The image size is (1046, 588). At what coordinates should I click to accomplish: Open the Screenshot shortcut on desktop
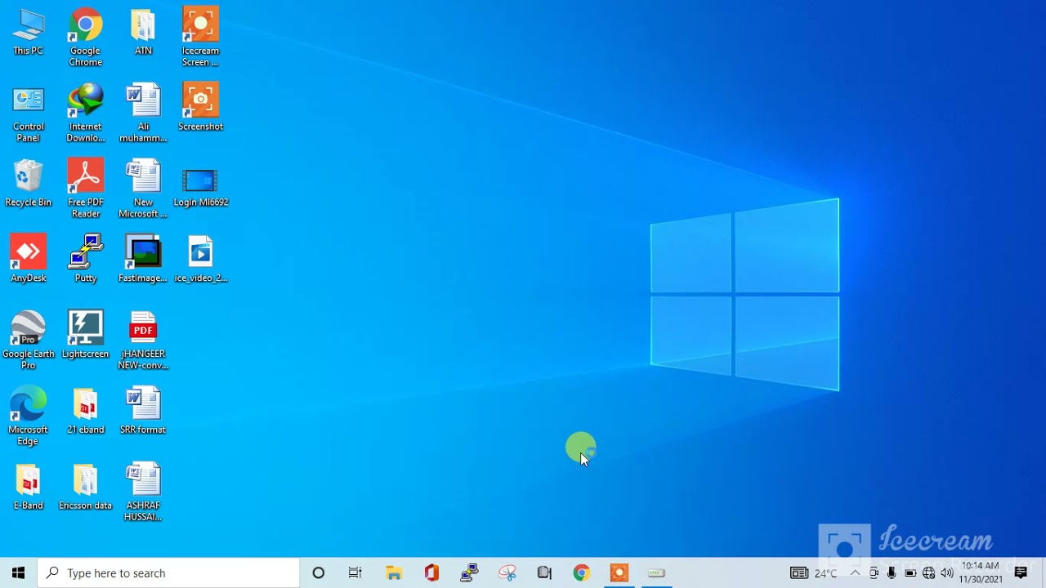click(x=200, y=108)
